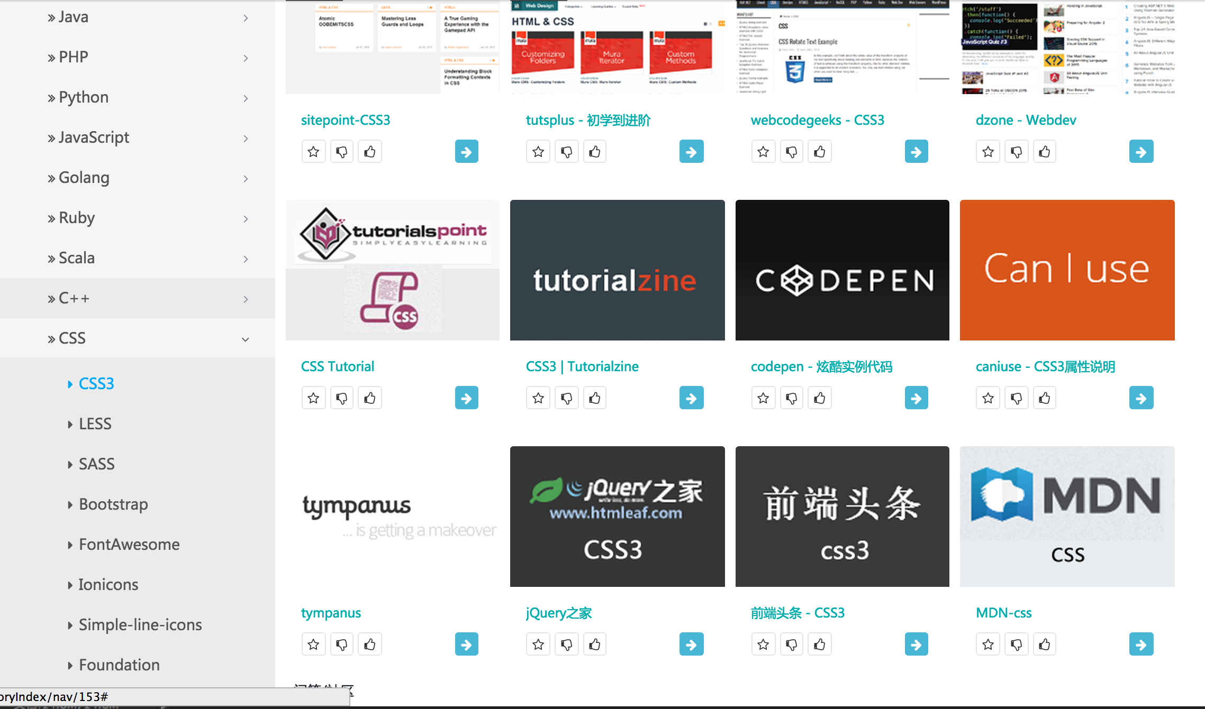
Task: Thumbs-down the caniuse card
Action: click(x=1017, y=398)
